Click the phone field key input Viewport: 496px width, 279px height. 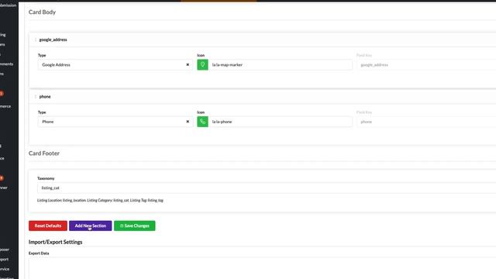pos(426,122)
